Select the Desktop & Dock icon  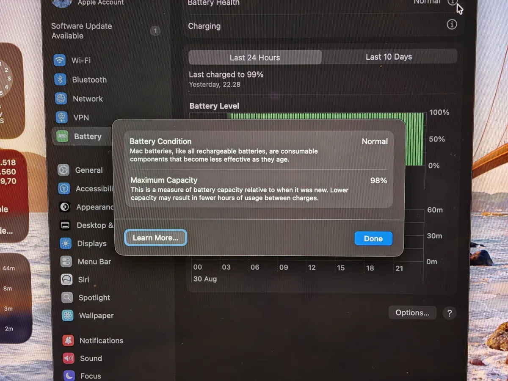click(65, 225)
